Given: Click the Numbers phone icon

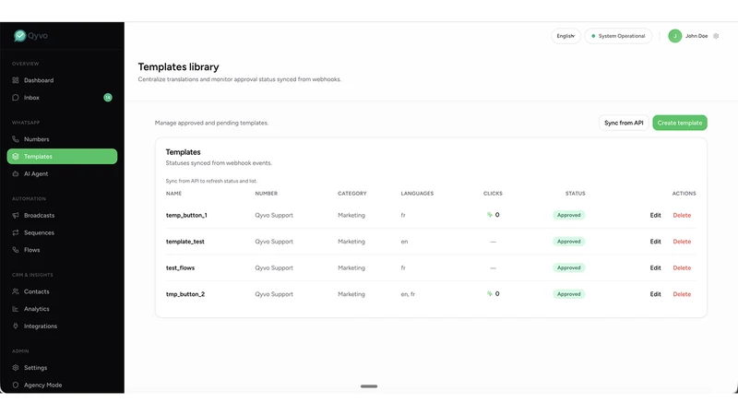Looking at the screenshot, I should pyautogui.click(x=16, y=139).
